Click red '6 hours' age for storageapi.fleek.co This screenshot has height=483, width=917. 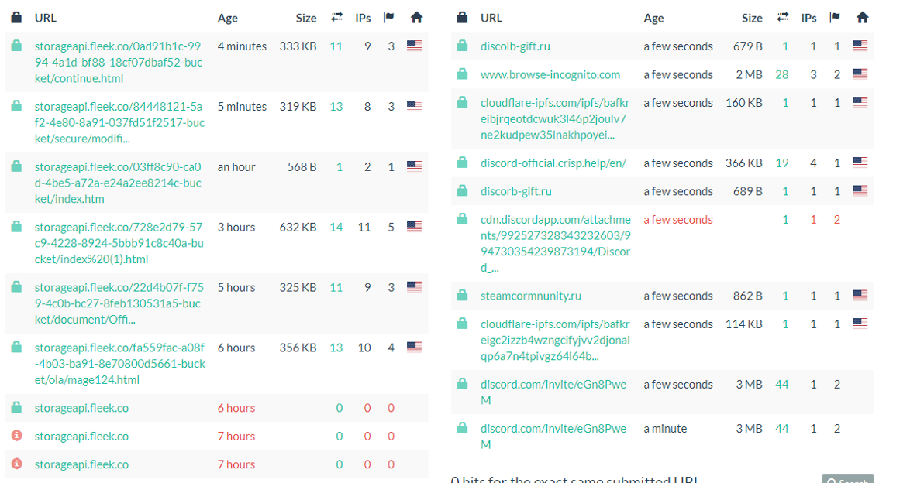tap(236, 408)
